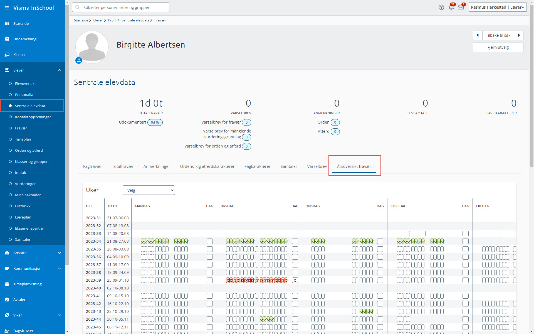Click Birgitte Albertsen's avatar placeholder
Image resolution: width=534 pixels, height=334 pixels.
click(92, 47)
